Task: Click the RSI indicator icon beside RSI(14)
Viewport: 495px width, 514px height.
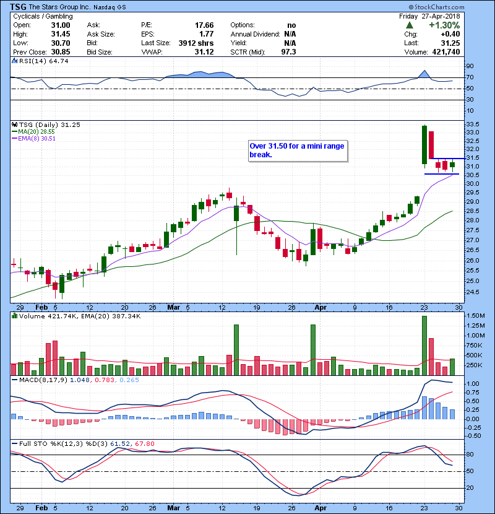Action: point(14,61)
